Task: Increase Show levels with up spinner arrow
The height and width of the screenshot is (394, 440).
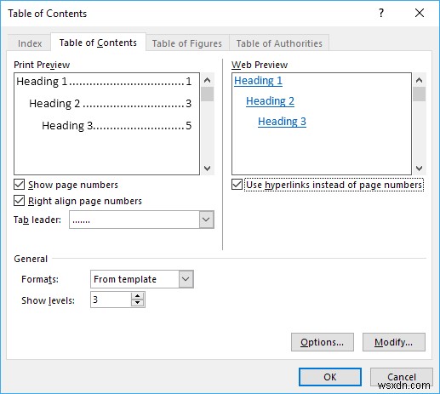Action: tap(138, 296)
